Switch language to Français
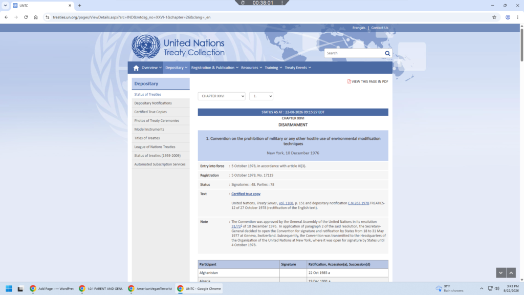The image size is (524, 295). click(359, 28)
